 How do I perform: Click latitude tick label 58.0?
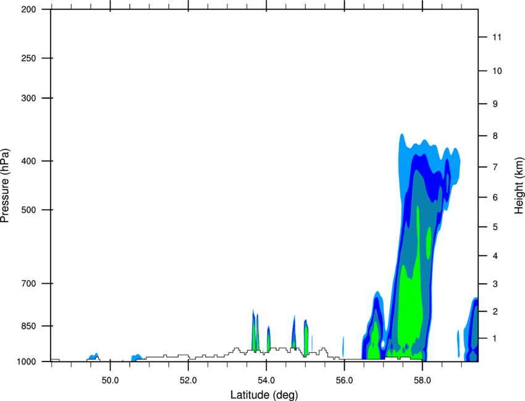coord(422,381)
